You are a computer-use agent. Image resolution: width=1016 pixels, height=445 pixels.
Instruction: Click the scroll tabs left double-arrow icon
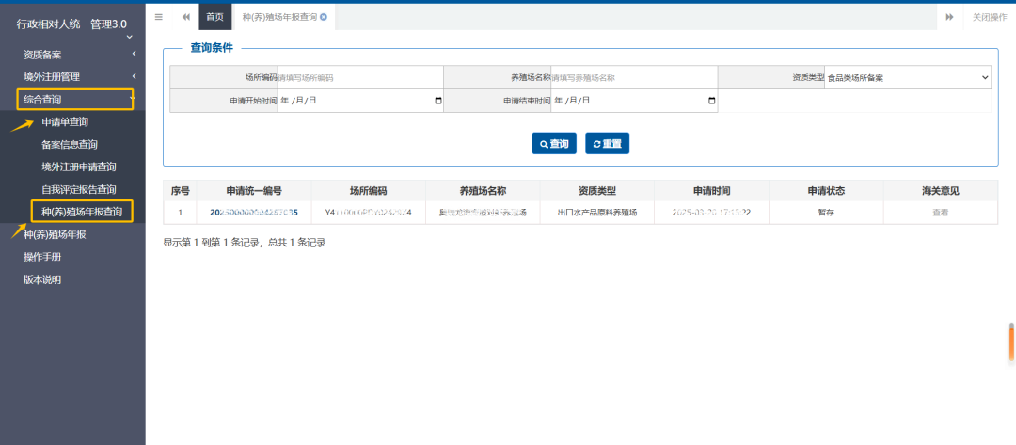click(185, 17)
